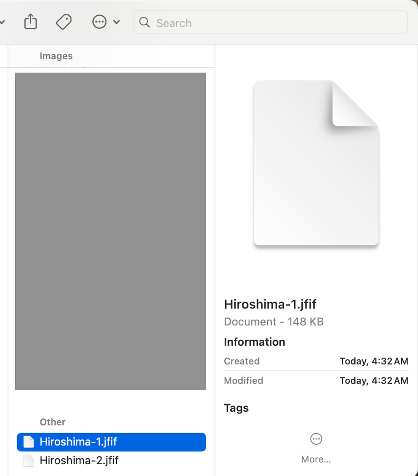Click inside the Search field

276,23
